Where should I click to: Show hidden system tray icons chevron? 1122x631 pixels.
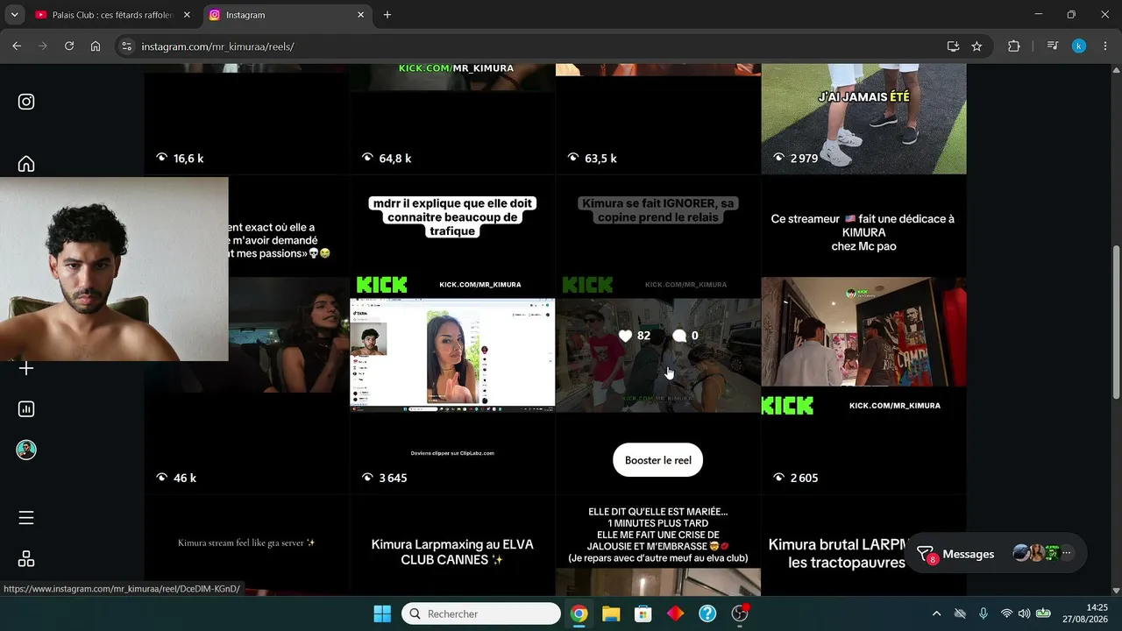[x=936, y=613]
